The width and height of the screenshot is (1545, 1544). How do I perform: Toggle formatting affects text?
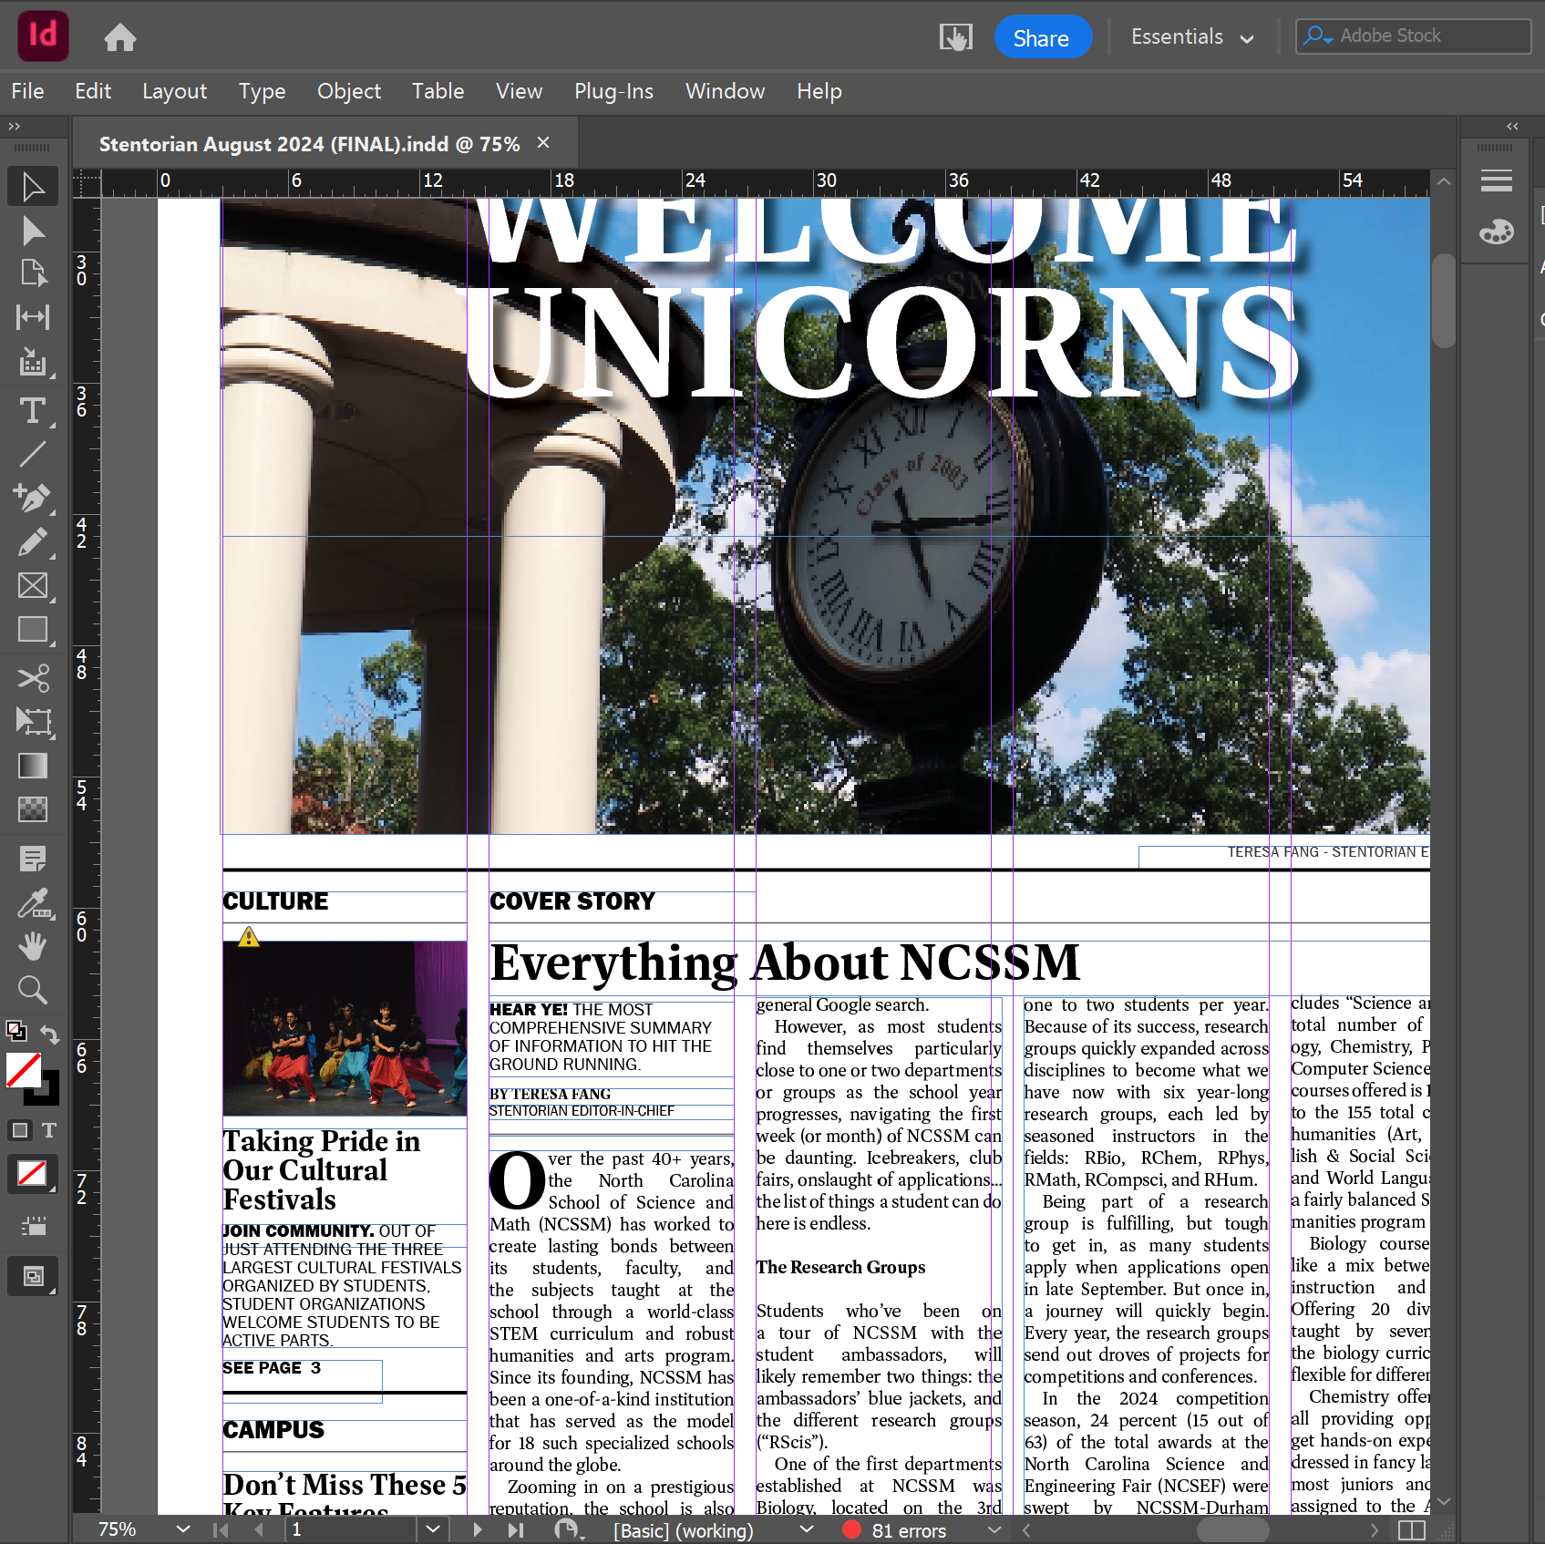(49, 1130)
